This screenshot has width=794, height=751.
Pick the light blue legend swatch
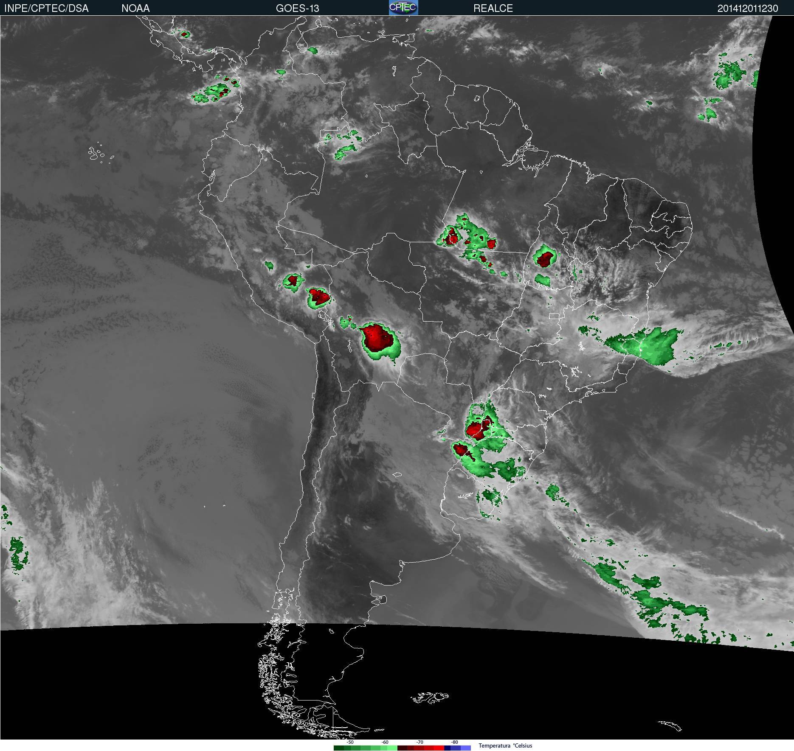(466, 748)
